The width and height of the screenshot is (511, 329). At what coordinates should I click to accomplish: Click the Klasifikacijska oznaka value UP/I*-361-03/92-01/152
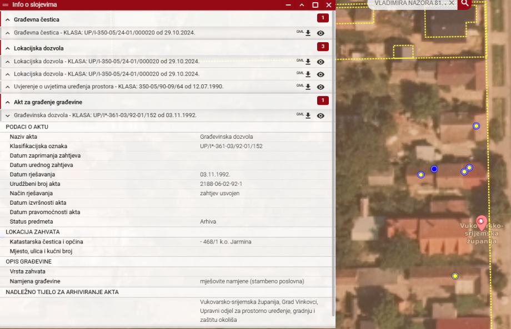pyautogui.click(x=231, y=146)
